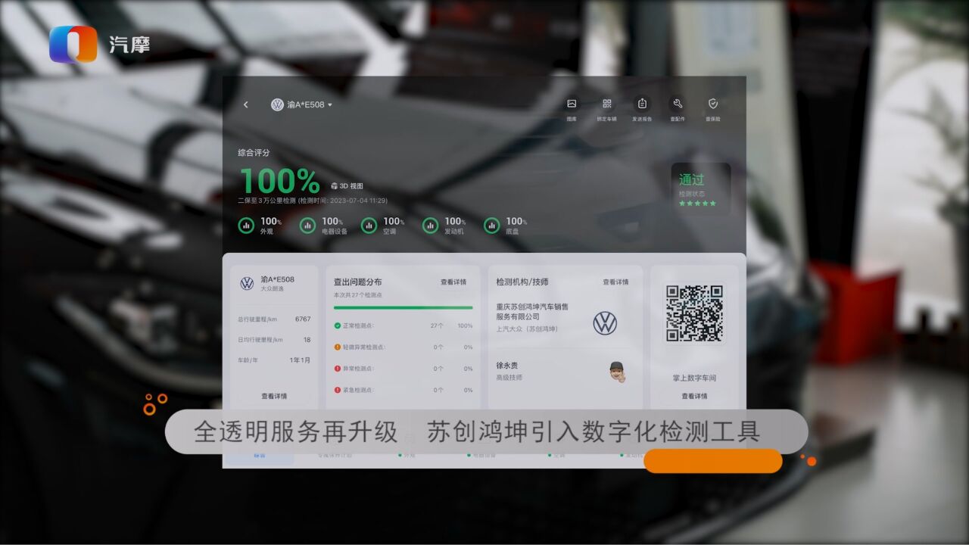Open the 图库 gallery icon
Screen dimensions: 969x545
tap(572, 104)
